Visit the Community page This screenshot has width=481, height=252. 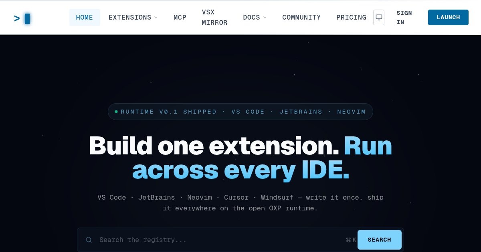coord(301,18)
